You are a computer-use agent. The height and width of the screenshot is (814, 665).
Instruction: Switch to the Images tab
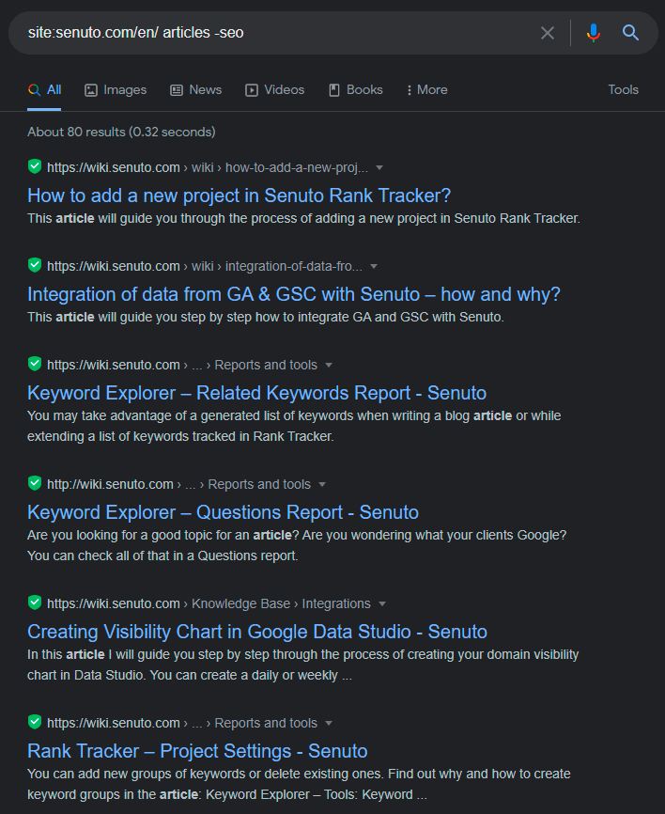pos(116,90)
